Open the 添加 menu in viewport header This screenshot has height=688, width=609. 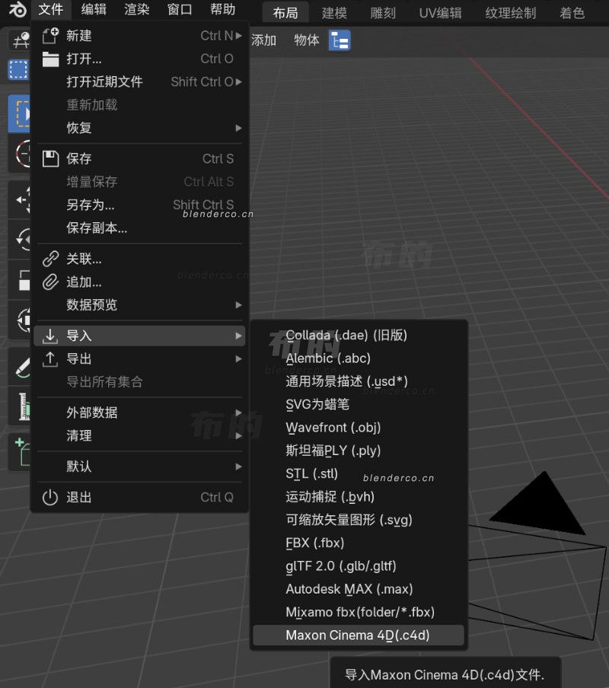coord(263,40)
